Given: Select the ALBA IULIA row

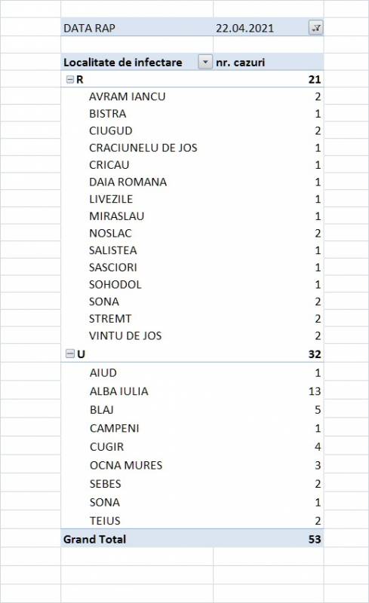Looking at the screenshot, I should point(192,391).
